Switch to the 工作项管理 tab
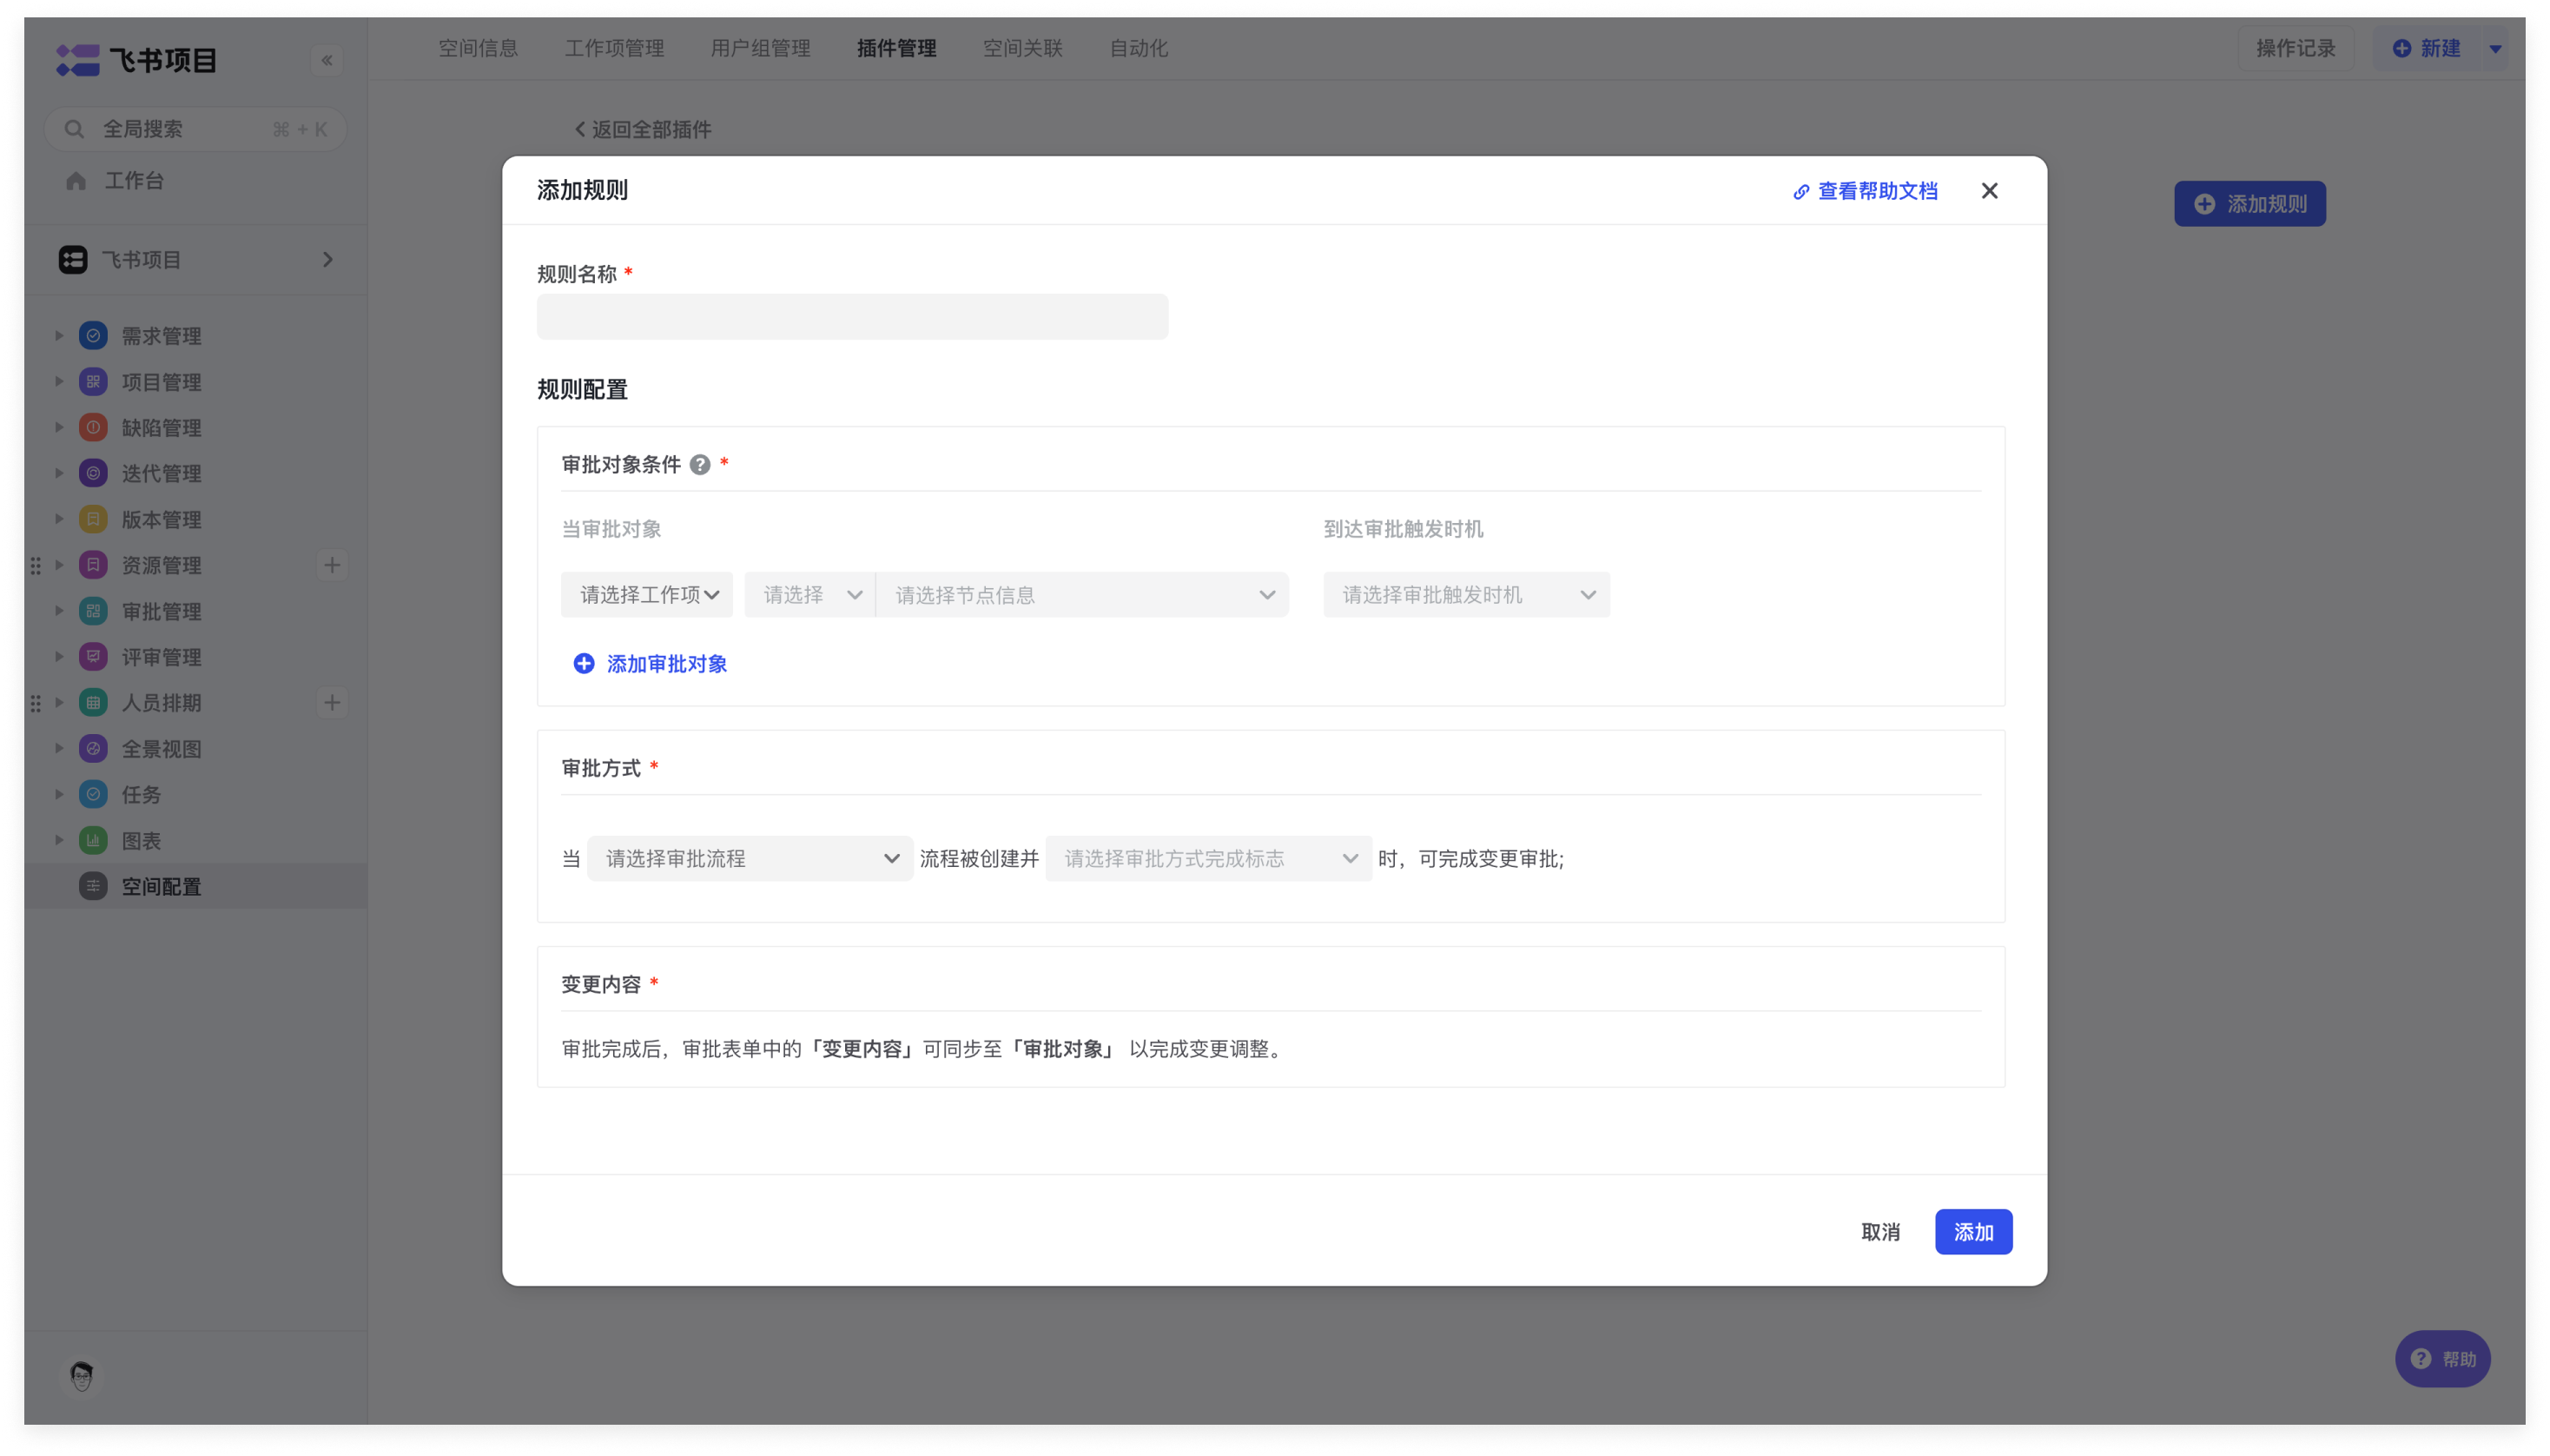Image resolution: width=2550 pixels, height=1456 pixels. click(615, 48)
